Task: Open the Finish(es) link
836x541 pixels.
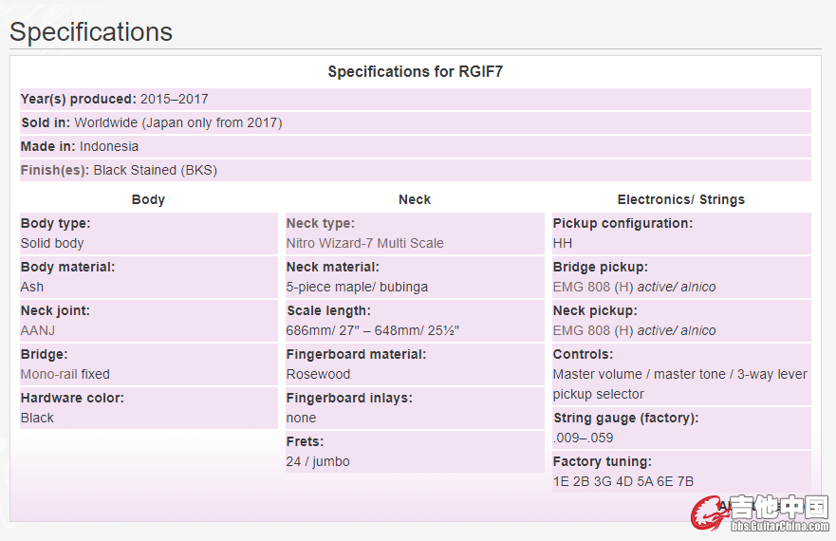Action: [x=55, y=170]
